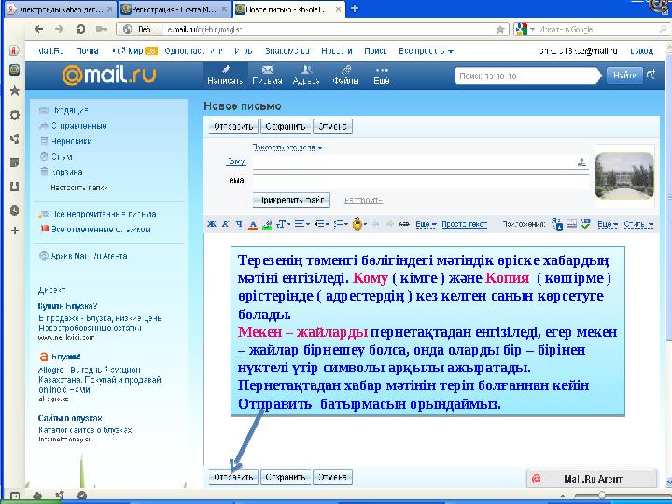Screen dimensions: 672x504
Task: Click the bottom Отправить button
Action: click(x=233, y=477)
